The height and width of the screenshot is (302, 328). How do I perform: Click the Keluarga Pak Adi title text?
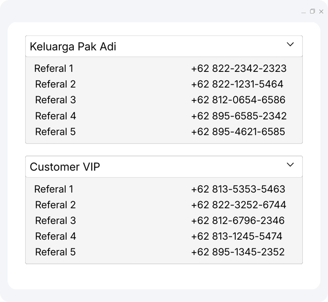[73, 46]
